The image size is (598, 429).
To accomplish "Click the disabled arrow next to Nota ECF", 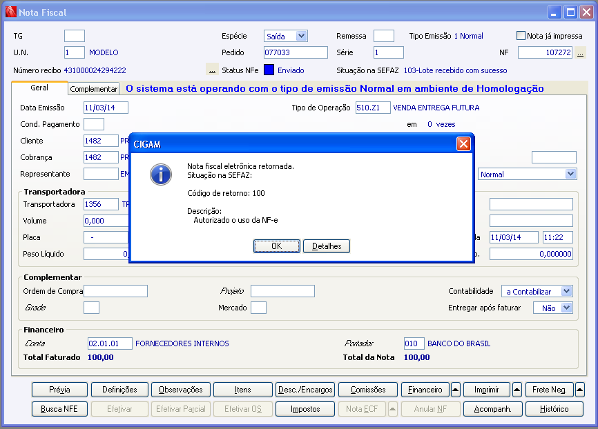I will pos(393,409).
